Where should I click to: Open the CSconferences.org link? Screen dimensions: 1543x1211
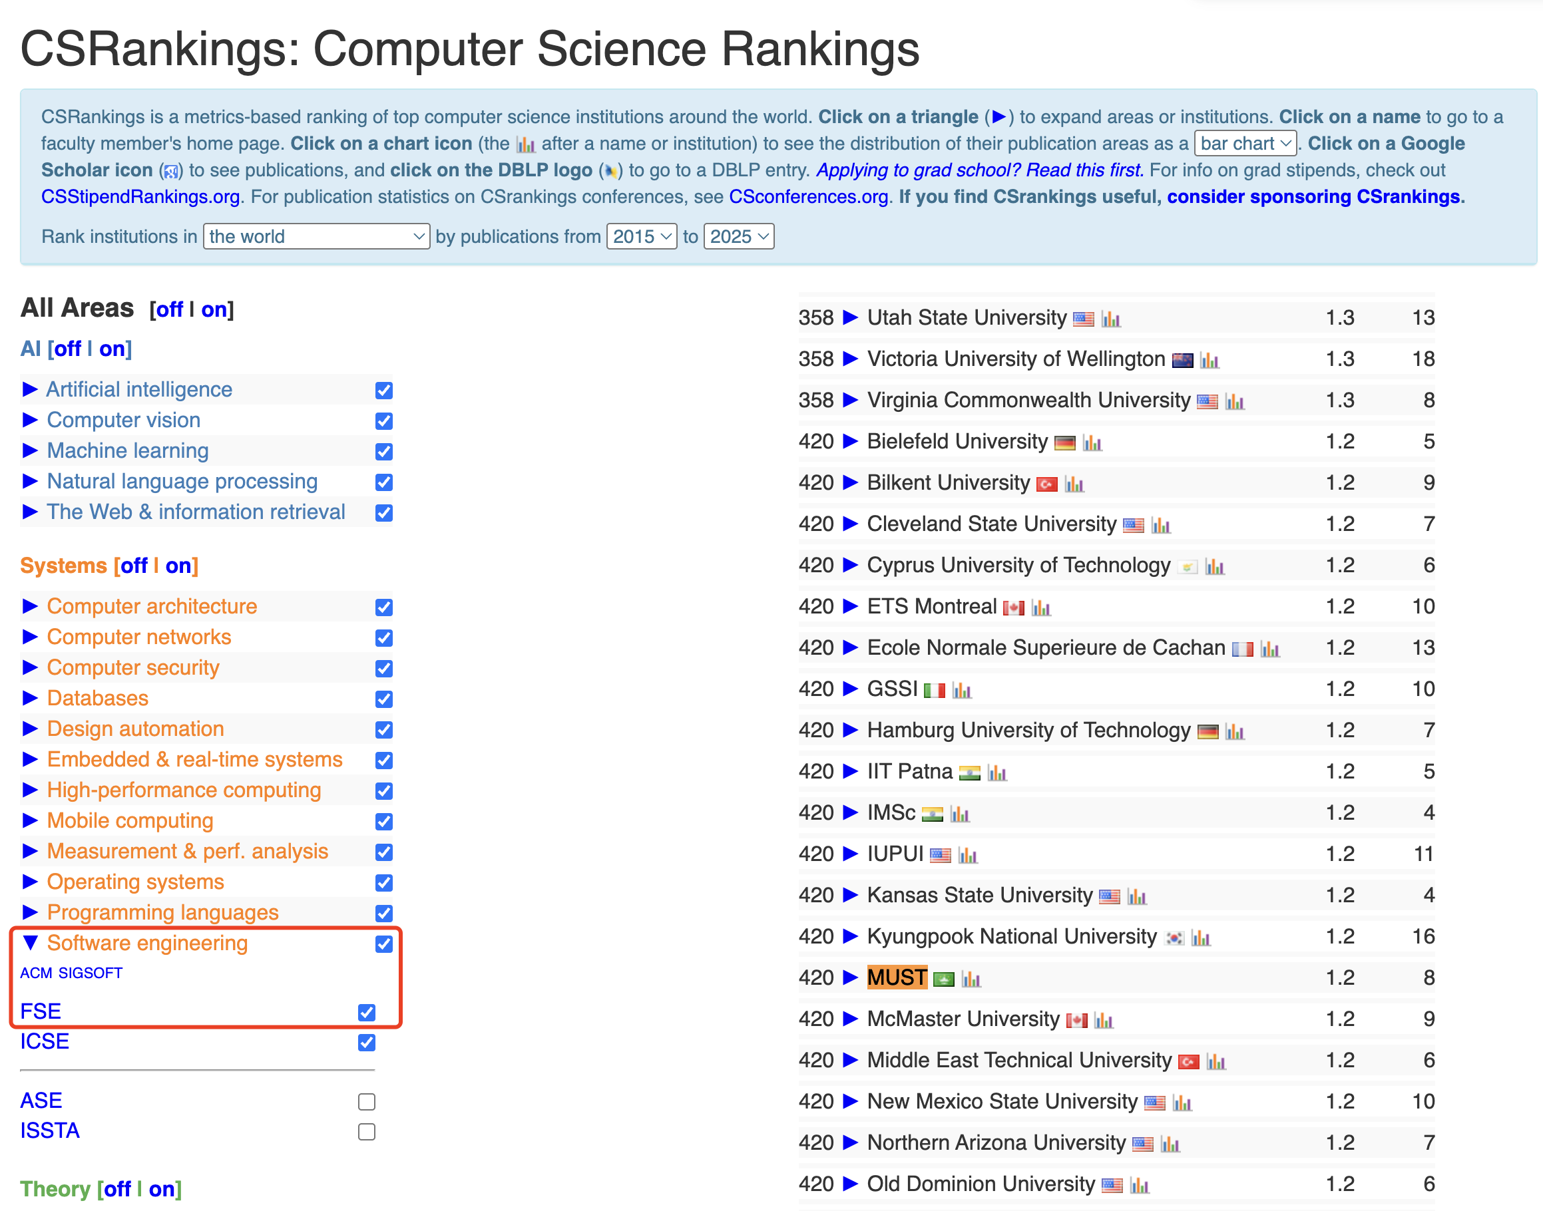click(809, 196)
